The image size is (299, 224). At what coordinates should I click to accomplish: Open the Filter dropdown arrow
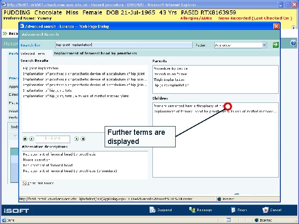[x=264, y=45]
